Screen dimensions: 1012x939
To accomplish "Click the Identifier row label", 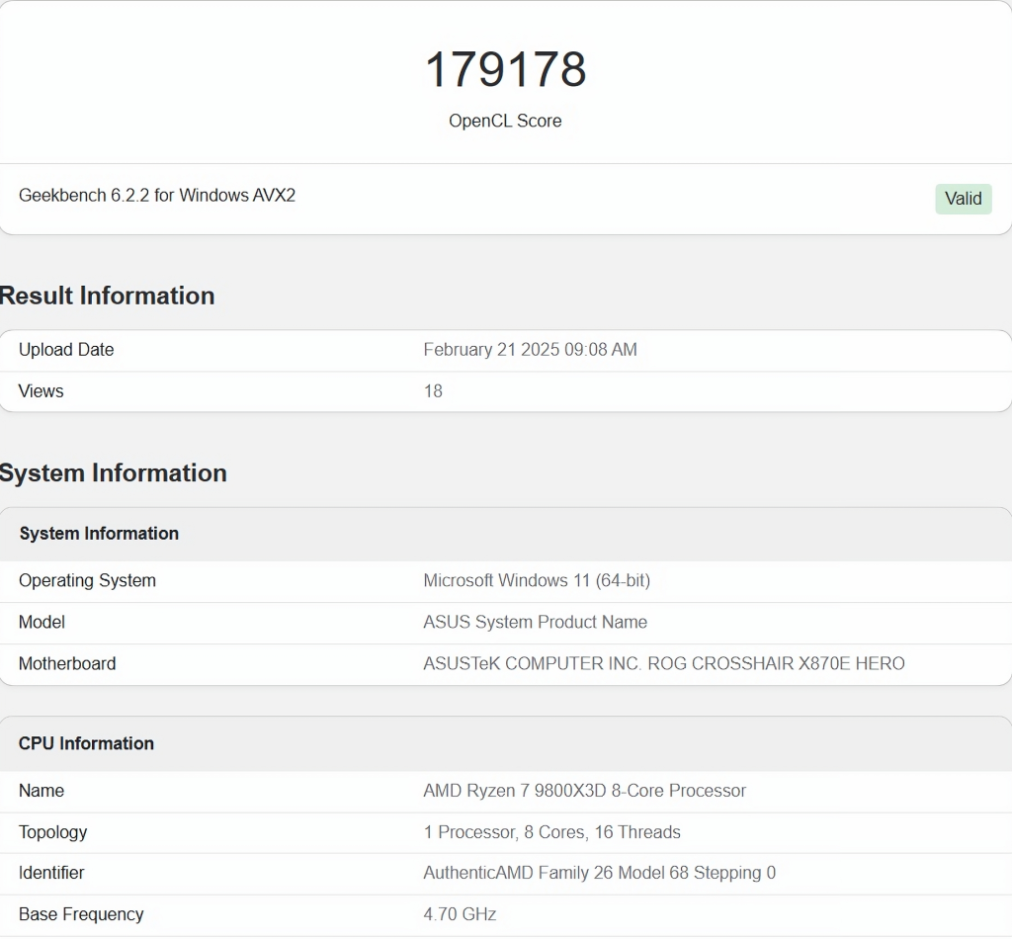I will pyautogui.click(x=51, y=873).
